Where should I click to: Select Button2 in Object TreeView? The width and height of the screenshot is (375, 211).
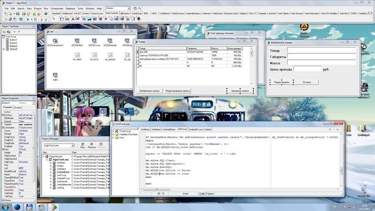13,43
